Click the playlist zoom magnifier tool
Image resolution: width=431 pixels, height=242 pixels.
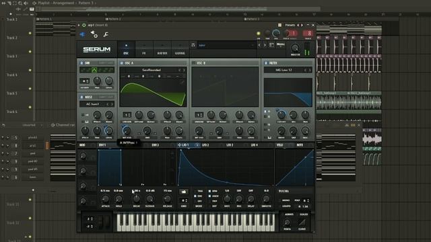point(20,3)
